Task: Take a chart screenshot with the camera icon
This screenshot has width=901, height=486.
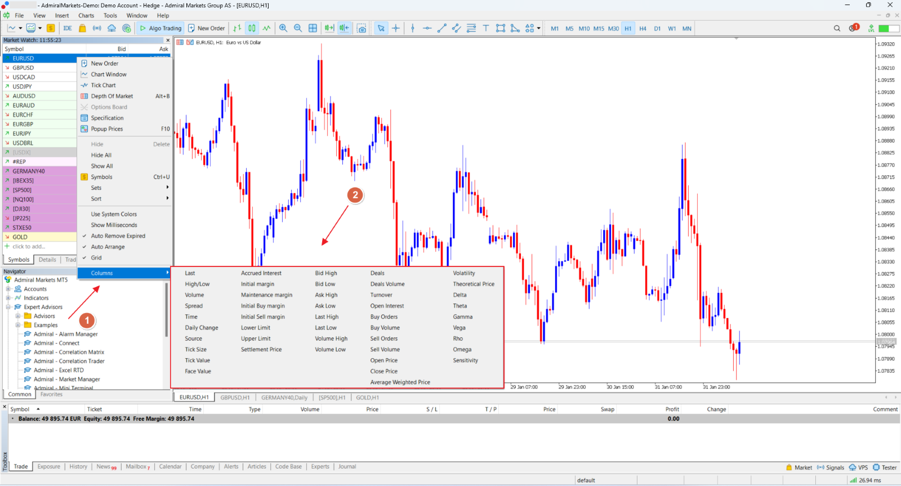Action: 362,28
